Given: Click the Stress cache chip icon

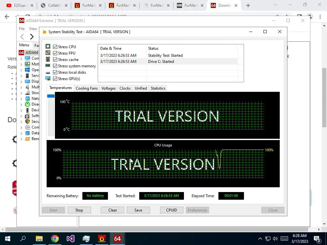Looking at the screenshot, I should 48,59.
